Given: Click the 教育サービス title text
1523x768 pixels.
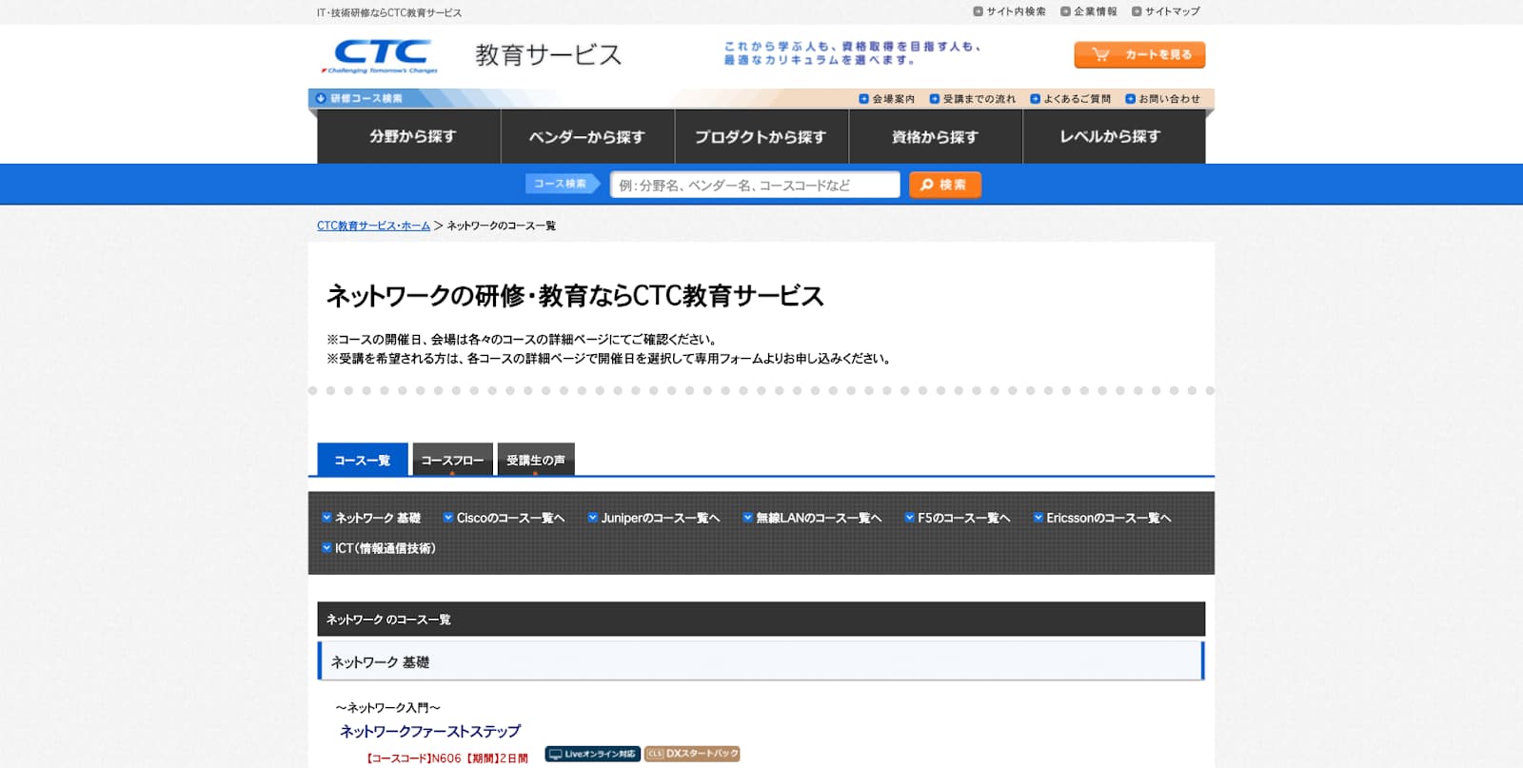Looking at the screenshot, I should (x=548, y=55).
